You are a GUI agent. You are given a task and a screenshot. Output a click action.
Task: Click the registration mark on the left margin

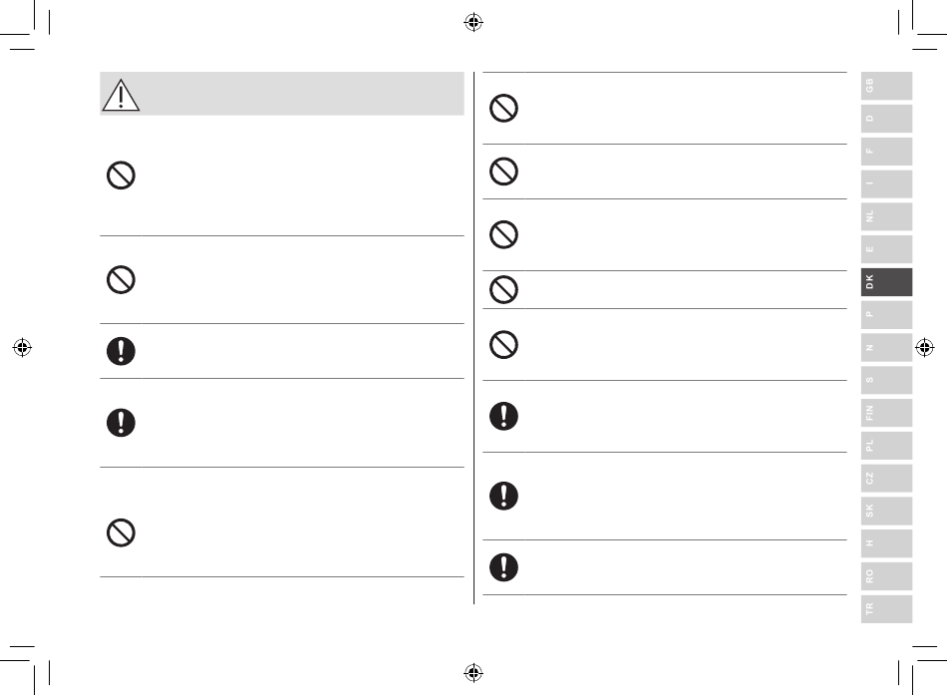coord(22,347)
